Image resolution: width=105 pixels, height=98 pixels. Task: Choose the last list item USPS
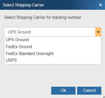pos(53,60)
